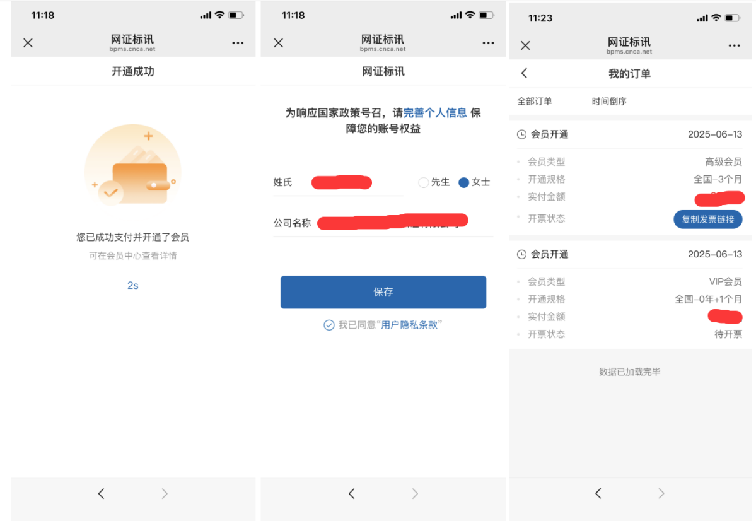Open three-dot menu on 开通成功 screen
756x521 pixels.
[238, 43]
